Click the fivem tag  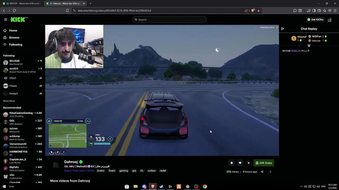[x=112, y=171]
